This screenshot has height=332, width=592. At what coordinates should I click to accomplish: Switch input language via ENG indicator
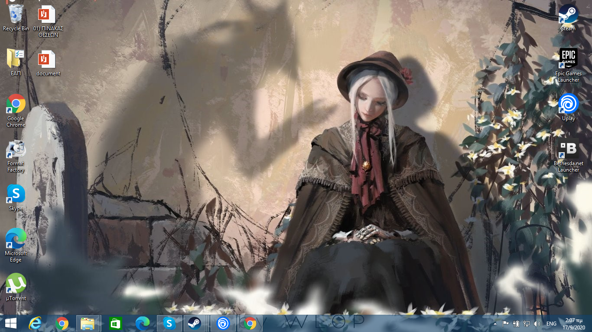[551, 324]
